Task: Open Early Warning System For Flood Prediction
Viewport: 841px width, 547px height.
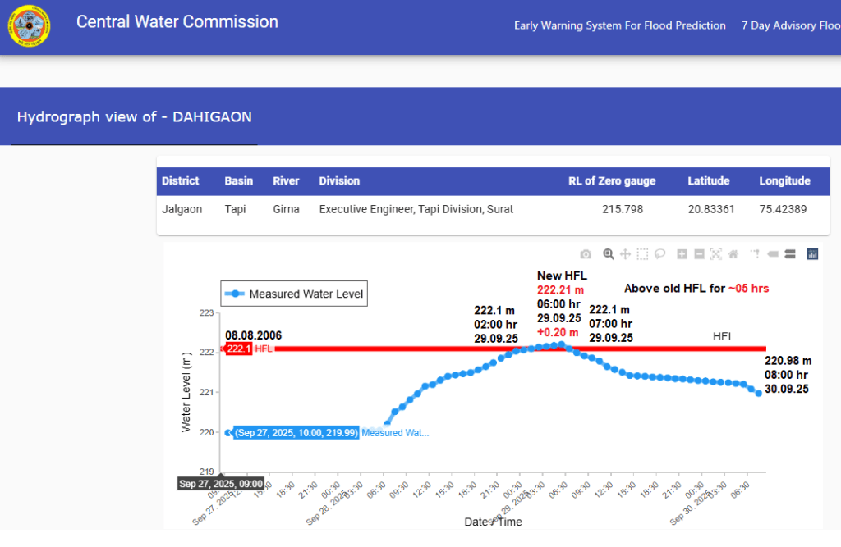Action: pyautogui.click(x=619, y=25)
